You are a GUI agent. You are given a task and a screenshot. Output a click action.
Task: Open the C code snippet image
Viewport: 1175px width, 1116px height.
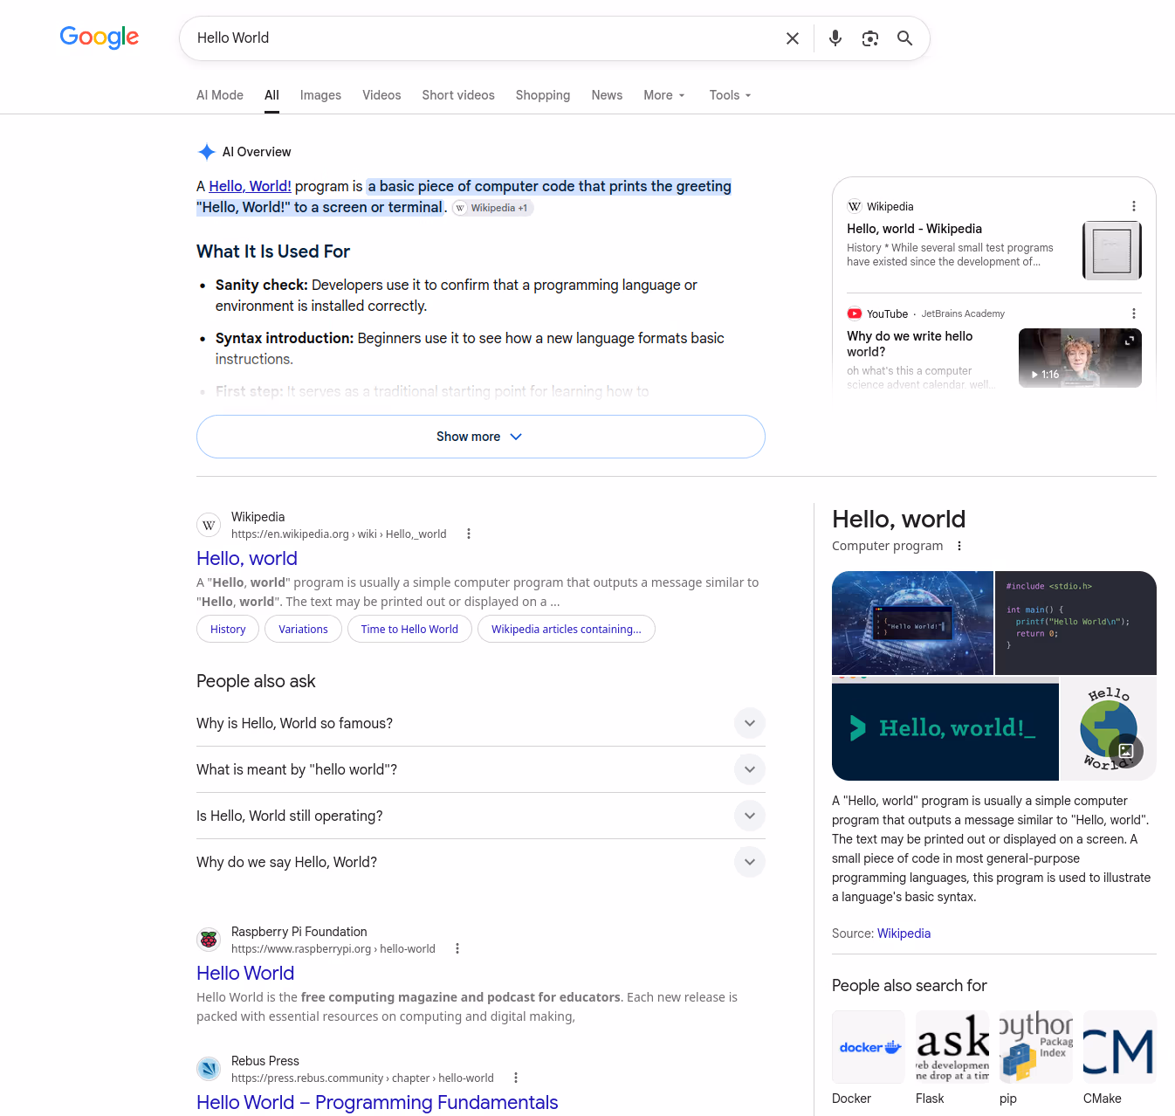coord(1075,623)
